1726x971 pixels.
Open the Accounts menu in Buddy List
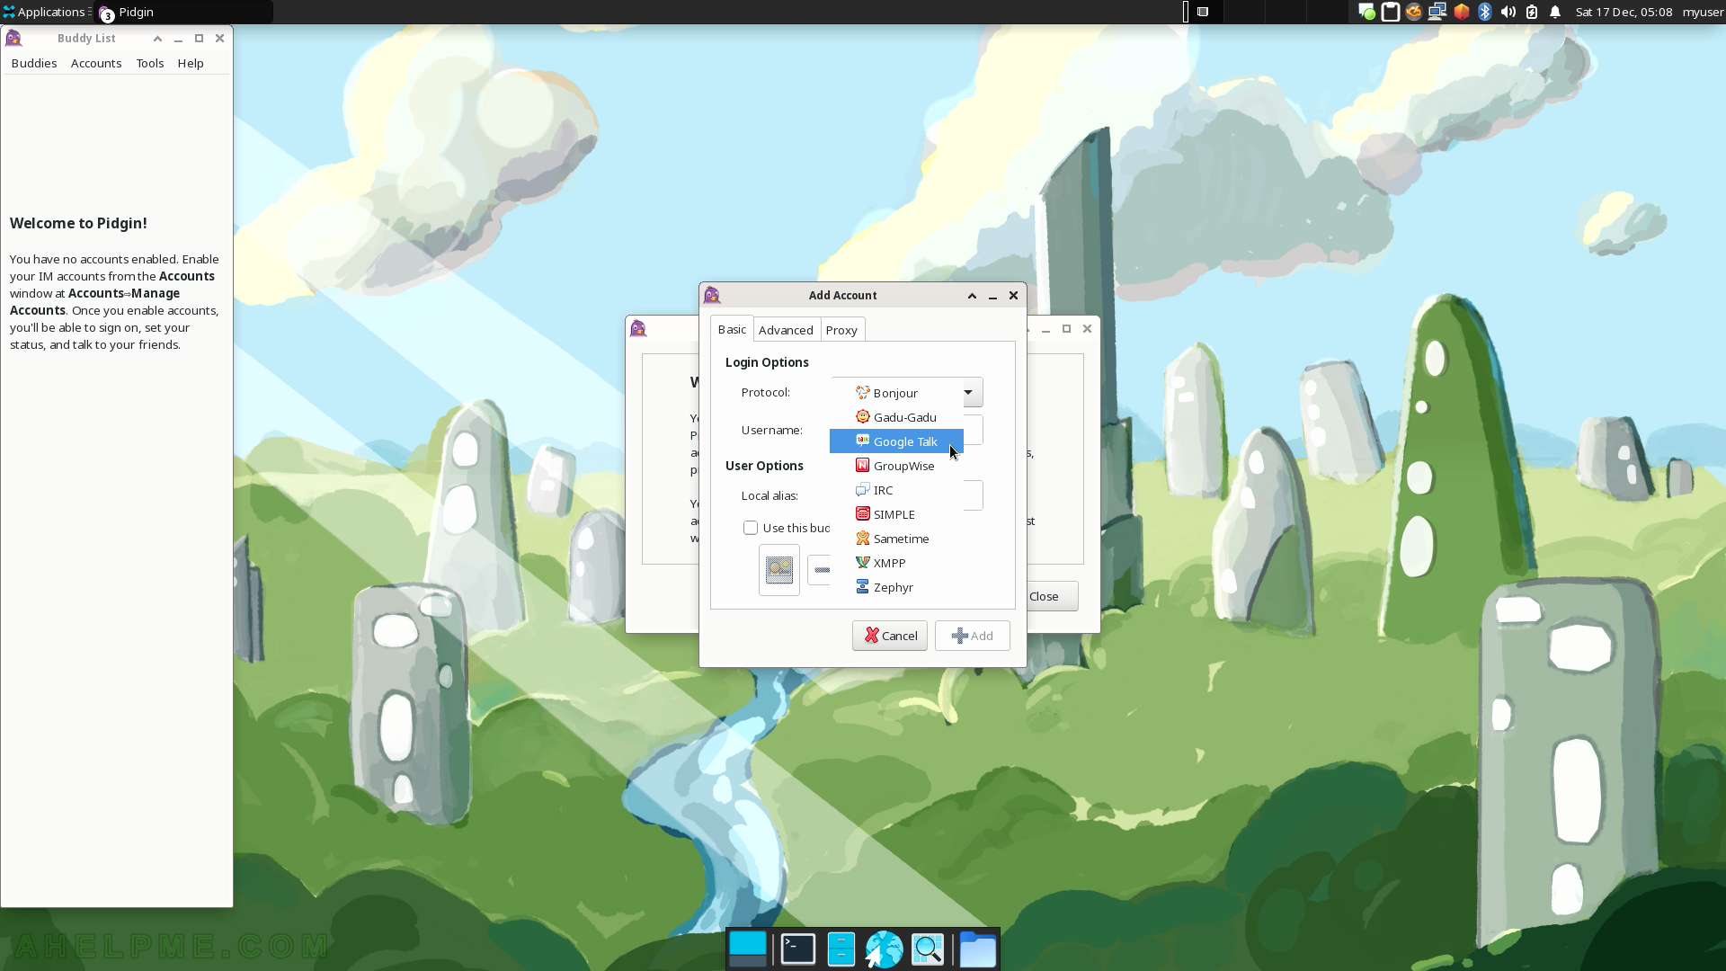96,63
